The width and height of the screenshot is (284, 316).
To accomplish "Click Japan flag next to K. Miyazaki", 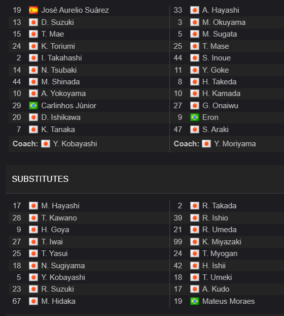I will click(195, 242).
